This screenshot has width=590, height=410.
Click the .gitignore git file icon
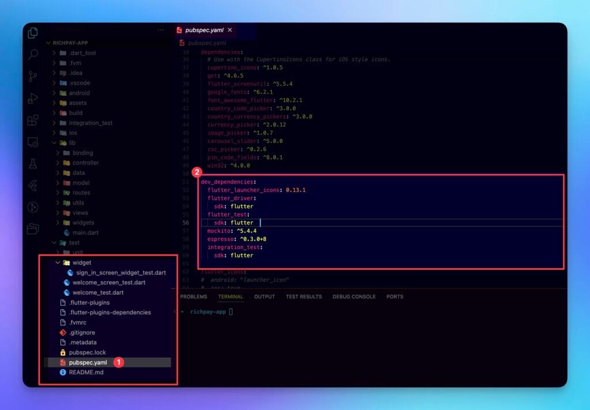pos(63,333)
